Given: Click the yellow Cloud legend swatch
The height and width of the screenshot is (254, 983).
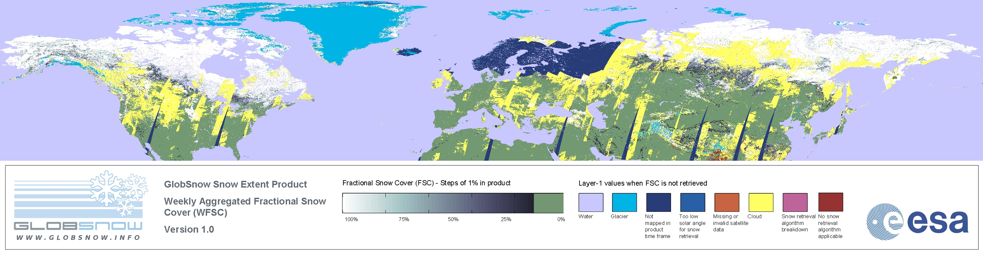Looking at the screenshot, I should pyautogui.click(x=761, y=202).
